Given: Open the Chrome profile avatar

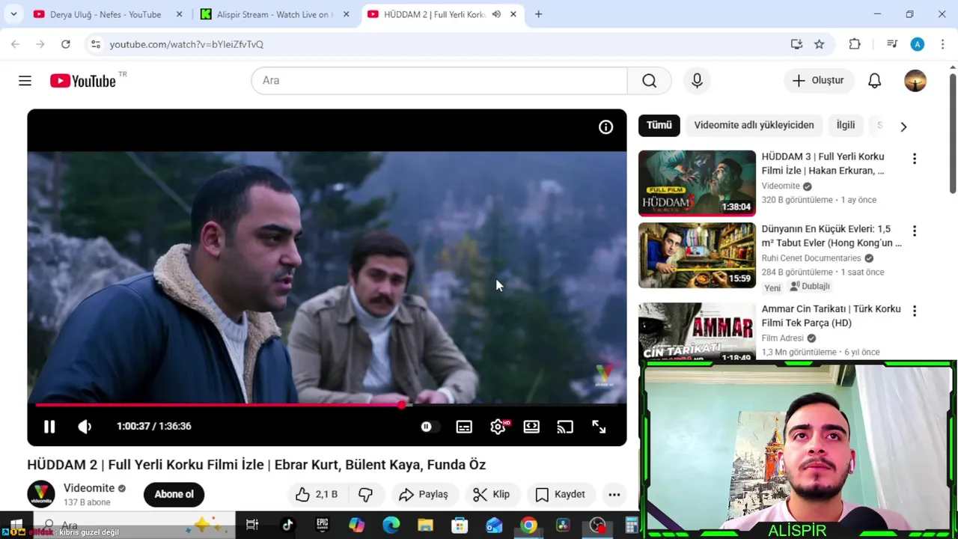Looking at the screenshot, I should click(x=918, y=44).
